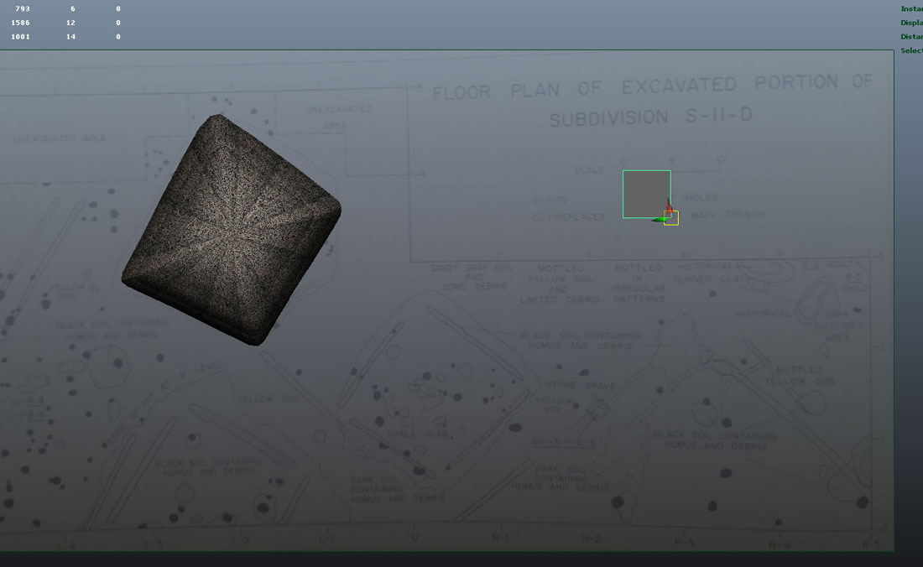
Task: Click the "WALL TRENCH" legend label
Action: coord(727,215)
